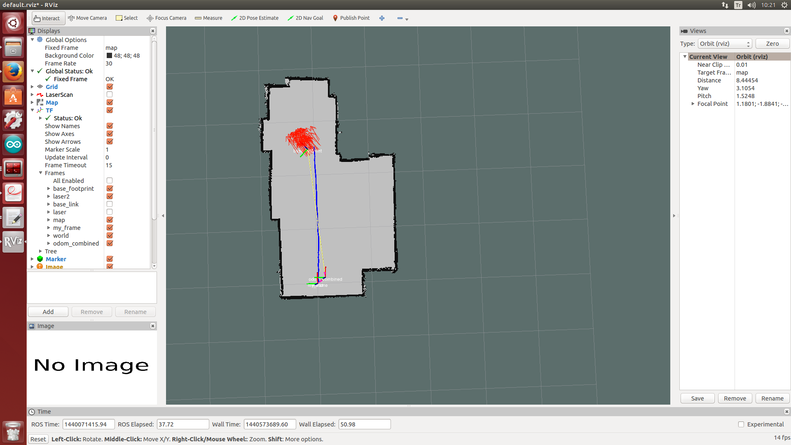This screenshot has width=791, height=445.
Task: Pick the Measure tool
Action: 208,18
